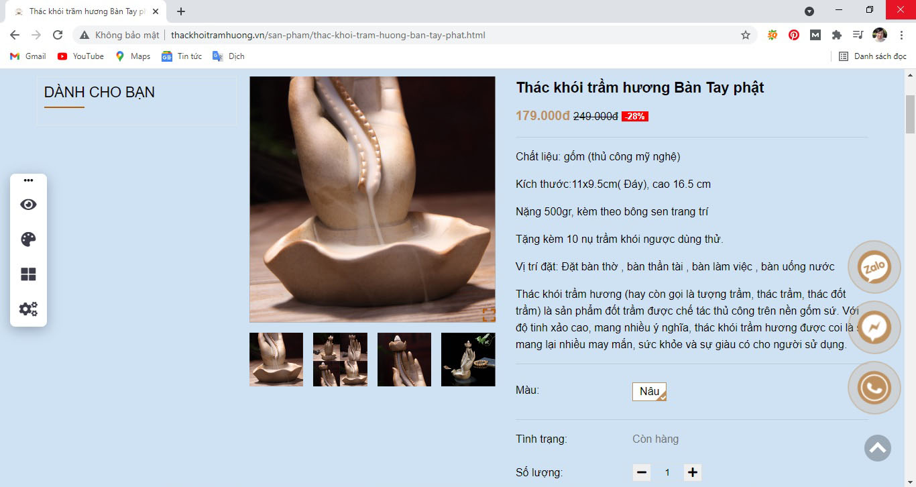Select the second product thumbnail with four hands
This screenshot has width=916, height=487.
pyautogui.click(x=340, y=360)
